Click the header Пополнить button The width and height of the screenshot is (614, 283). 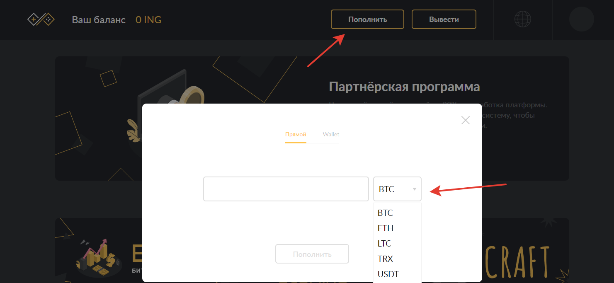367,19
